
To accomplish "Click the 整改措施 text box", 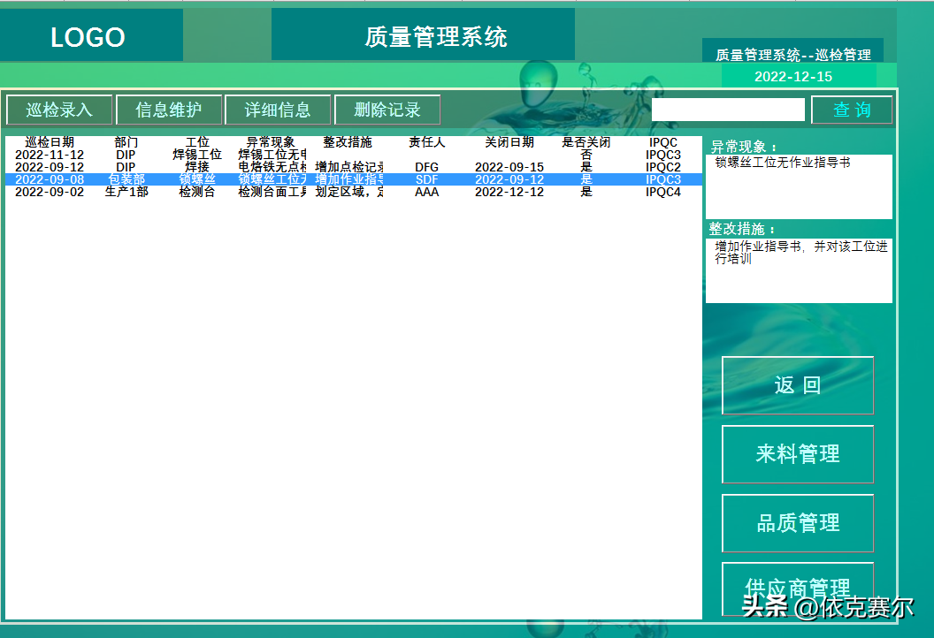I will (x=799, y=270).
